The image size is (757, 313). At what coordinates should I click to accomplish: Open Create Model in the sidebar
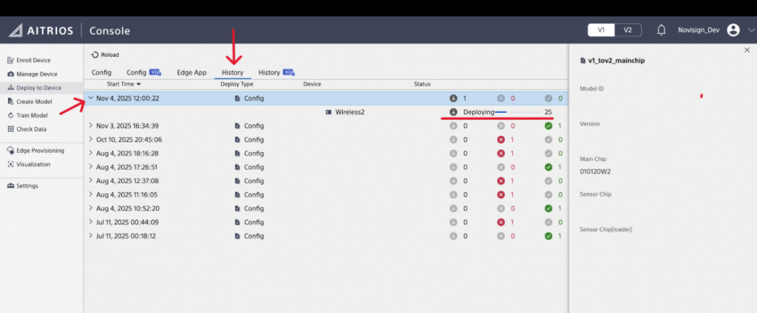click(x=33, y=101)
